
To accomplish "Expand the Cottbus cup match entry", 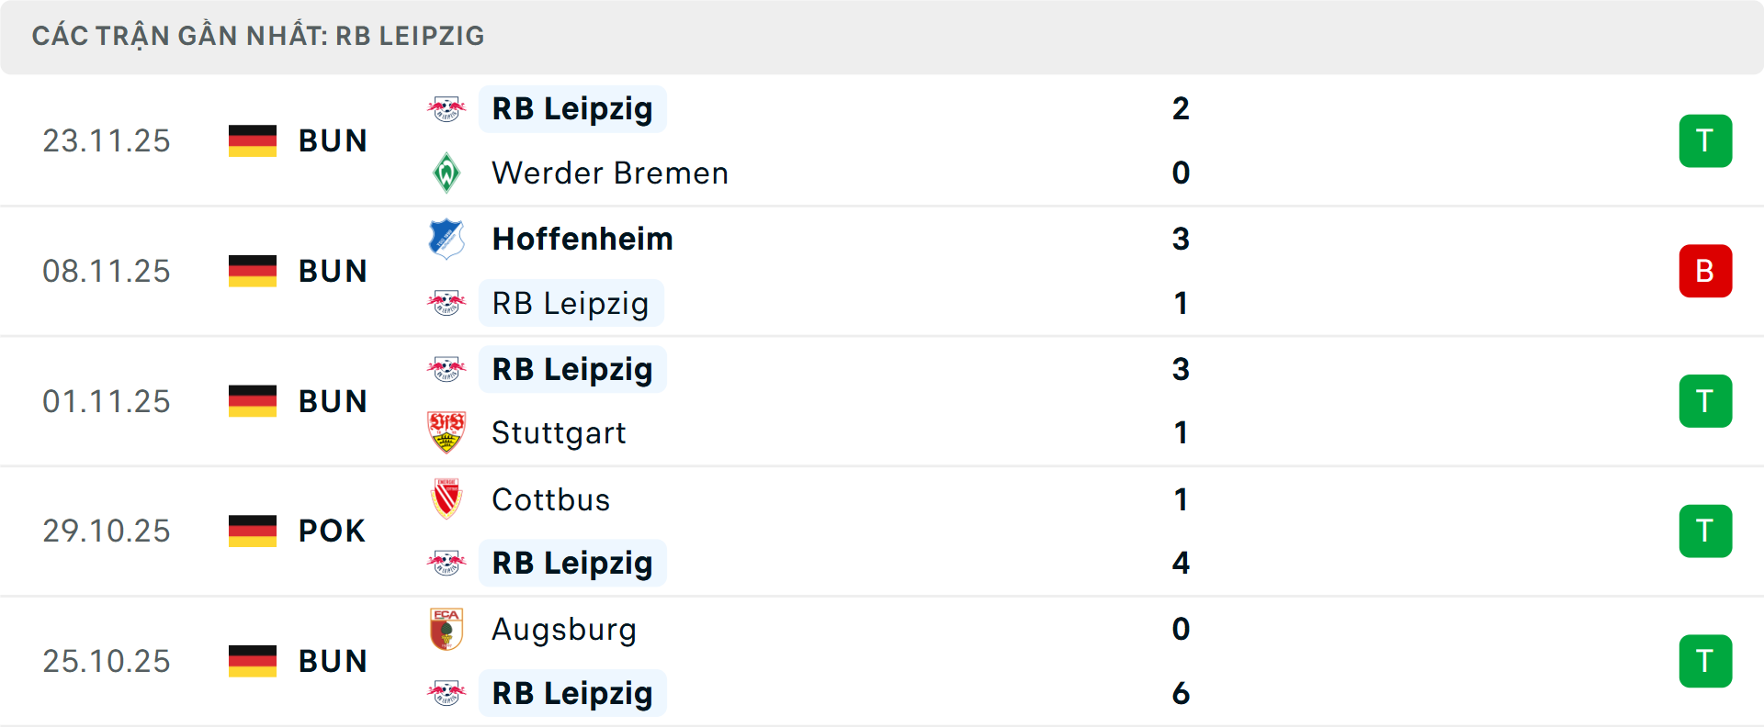I will 882,531.
